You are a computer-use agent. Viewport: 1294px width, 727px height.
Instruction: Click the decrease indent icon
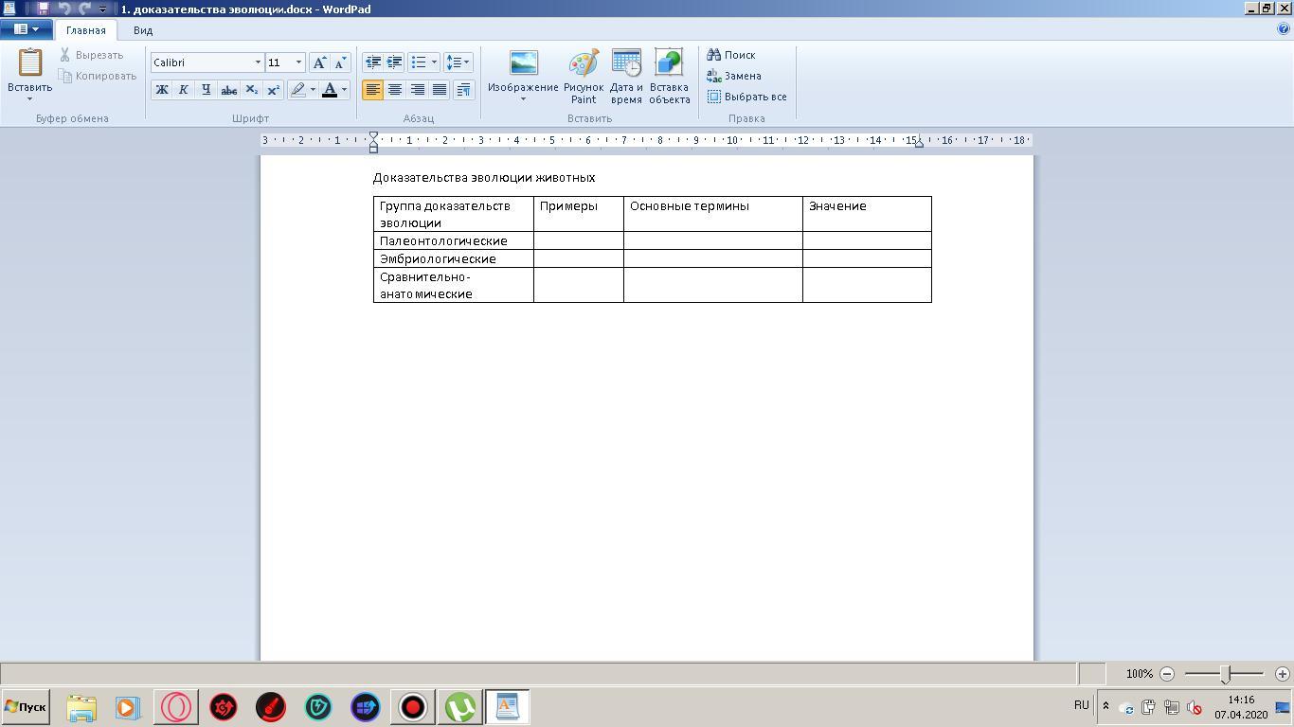(373, 62)
